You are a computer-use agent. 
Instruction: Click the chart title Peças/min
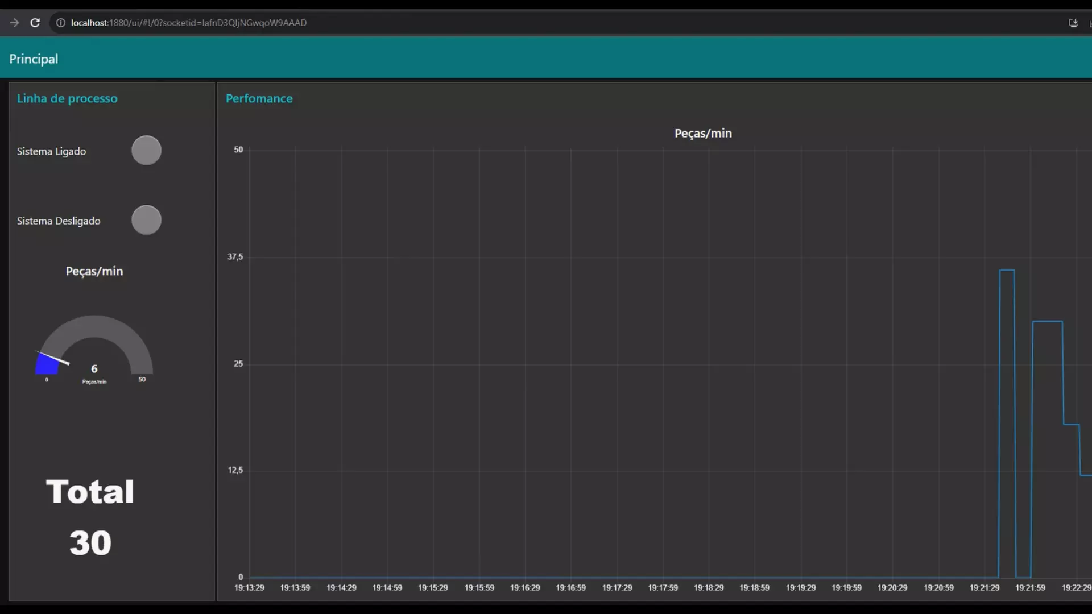tap(703, 133)
